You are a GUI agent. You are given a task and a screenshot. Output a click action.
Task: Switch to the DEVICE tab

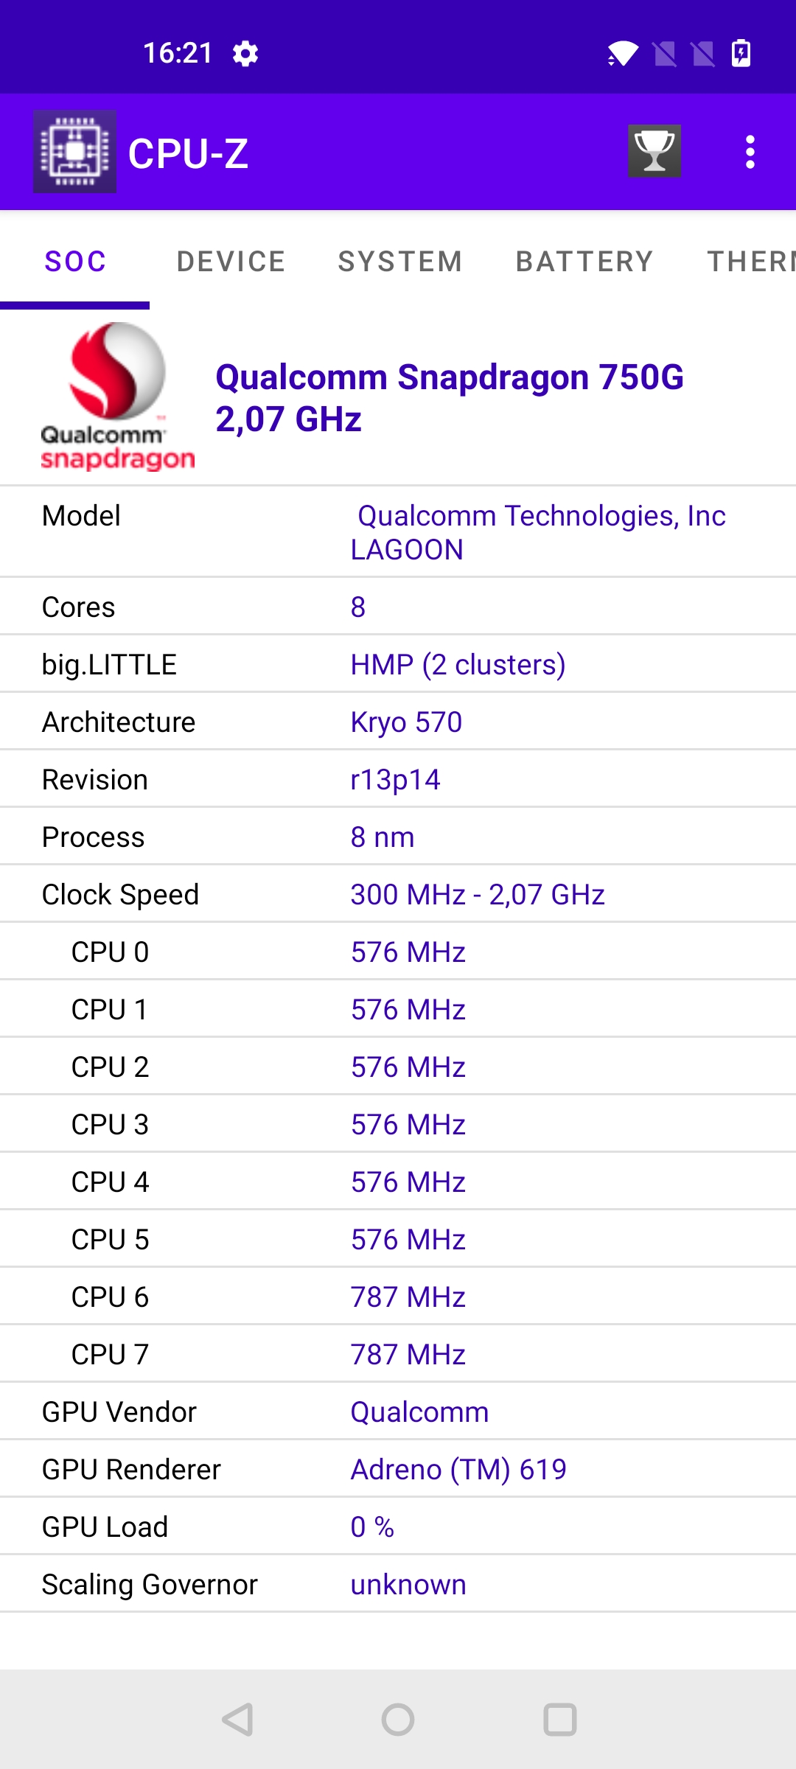click(231, 262)
